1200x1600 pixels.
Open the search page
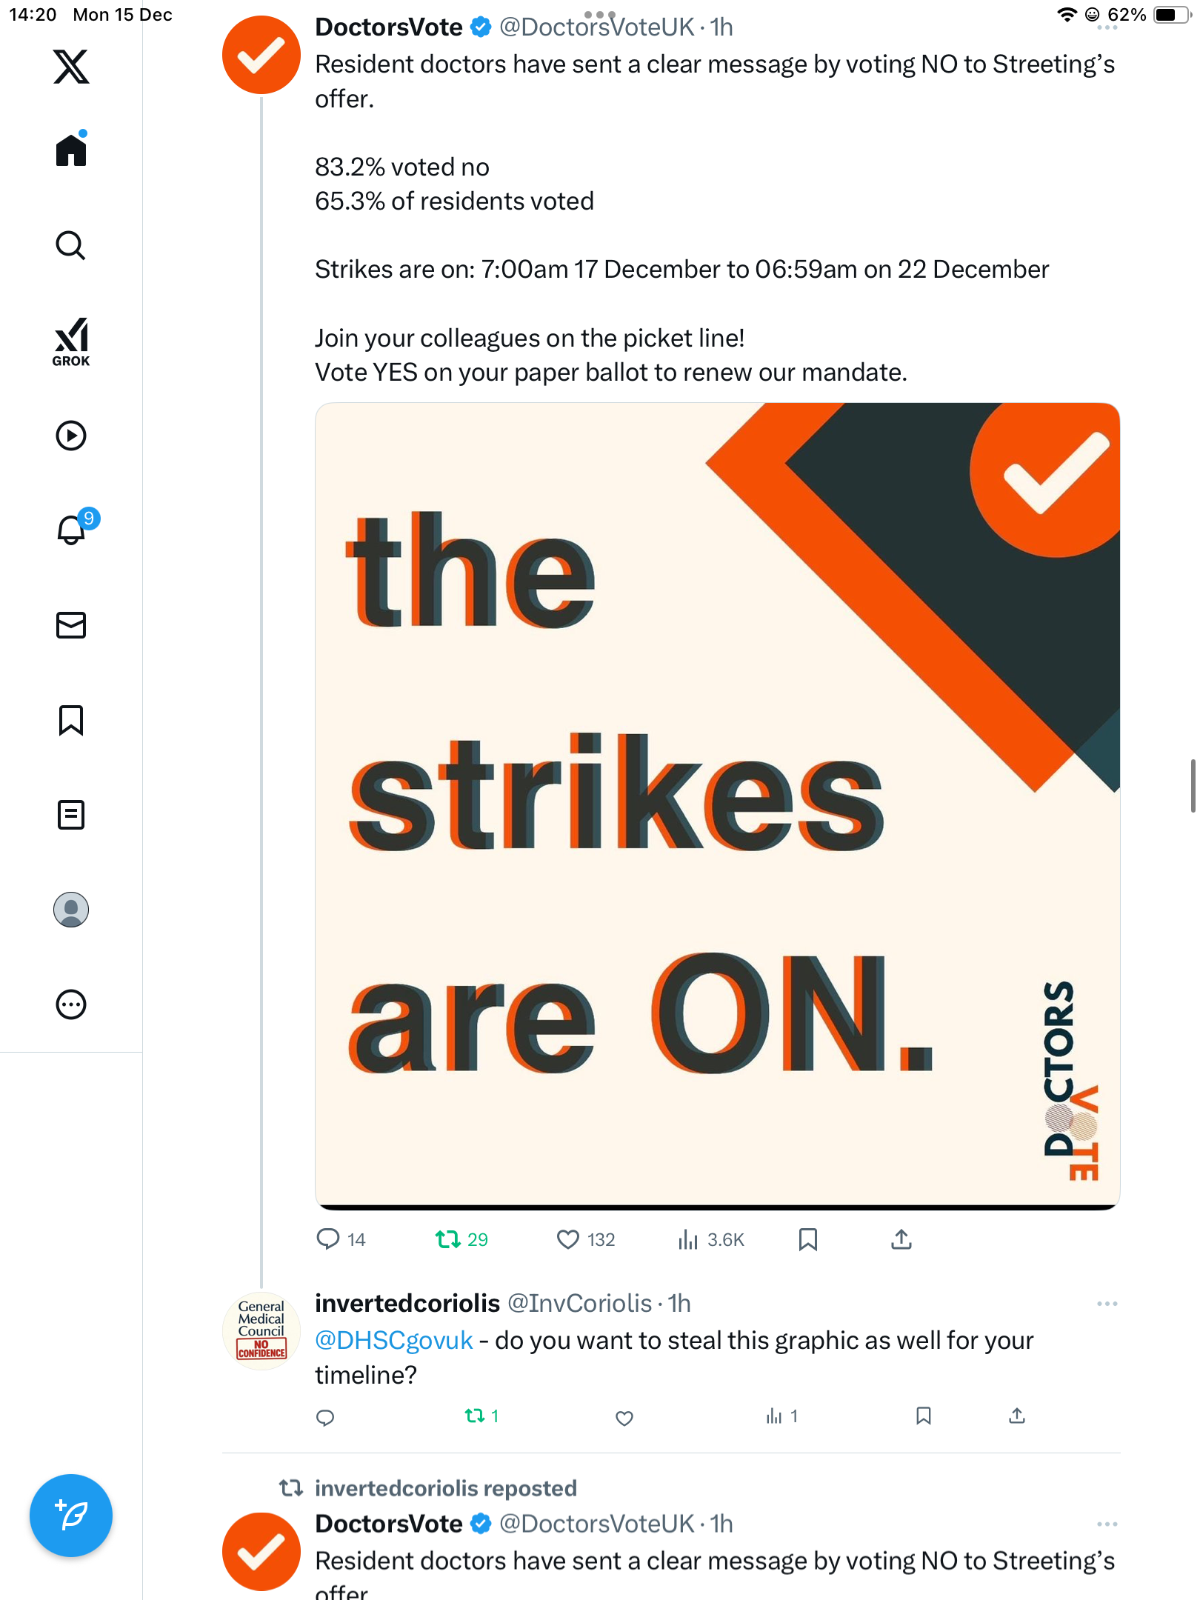coord(71,245)
